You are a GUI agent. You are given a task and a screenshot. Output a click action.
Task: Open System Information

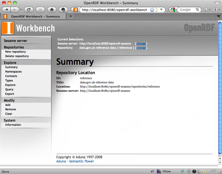tap(13, 125)
